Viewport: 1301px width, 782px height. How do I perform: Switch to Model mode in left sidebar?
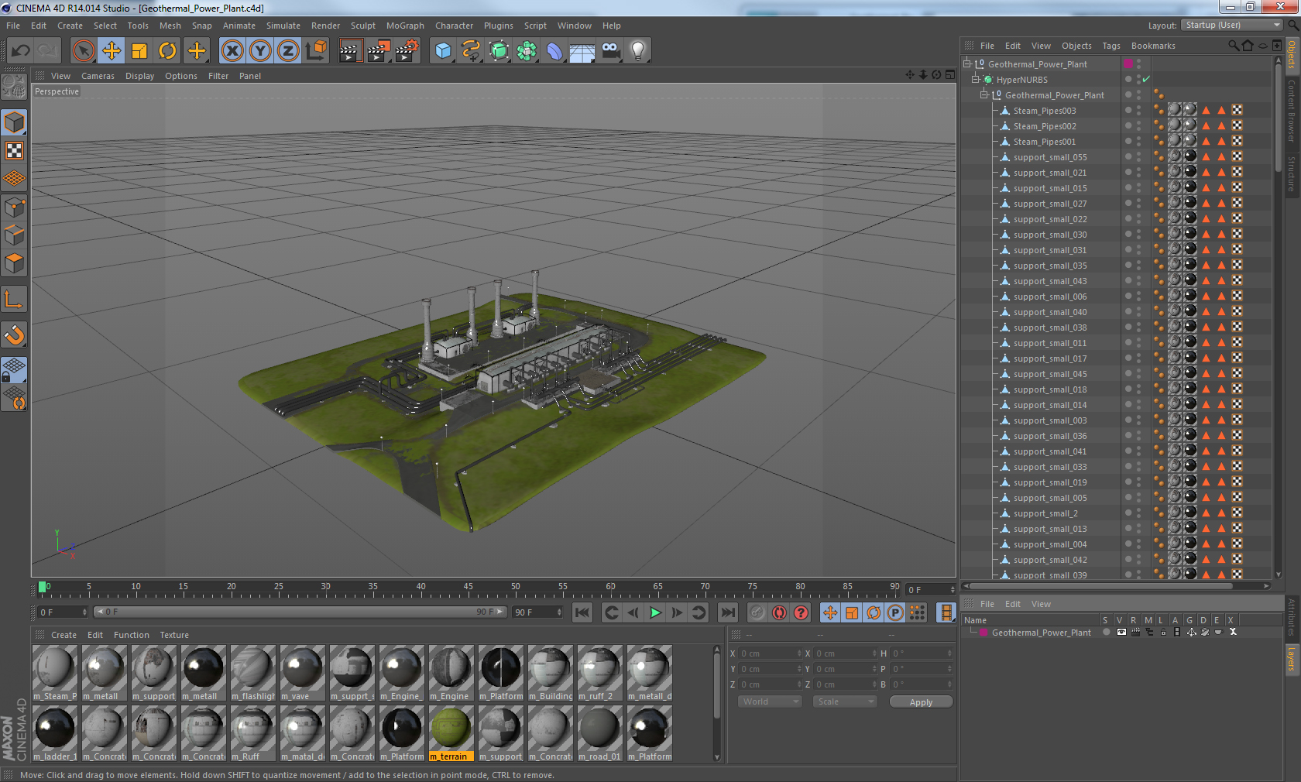coord(14,122)
